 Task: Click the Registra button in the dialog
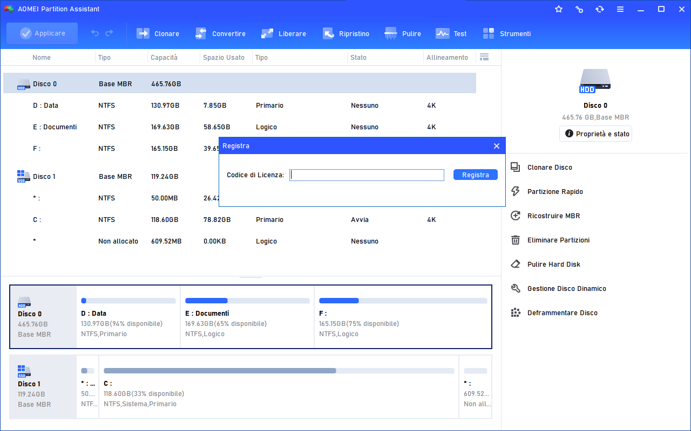[x=476, y=175]
